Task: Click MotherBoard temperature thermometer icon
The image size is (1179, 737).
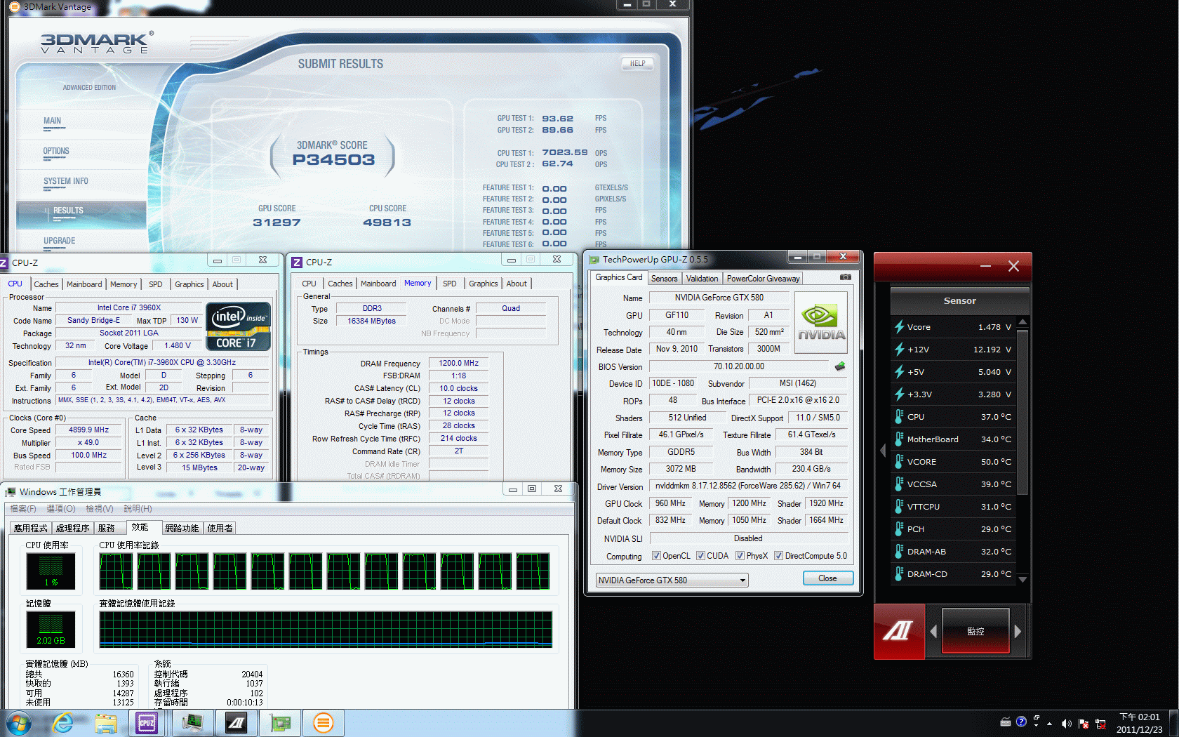Action: coord(899,439)
